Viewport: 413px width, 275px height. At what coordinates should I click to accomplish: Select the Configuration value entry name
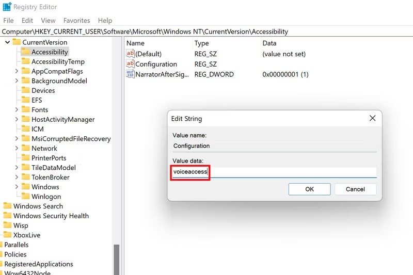(156, 64)
